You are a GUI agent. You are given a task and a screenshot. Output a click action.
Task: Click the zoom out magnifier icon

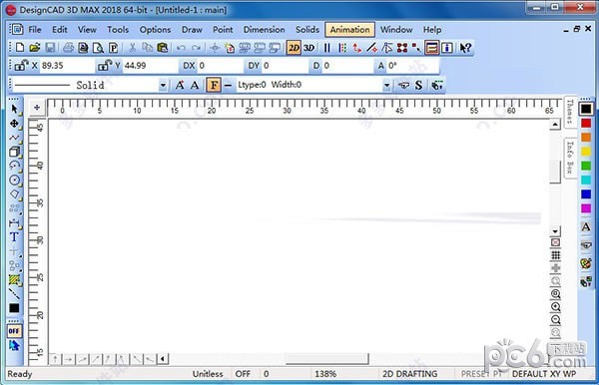(x=556, y=320)
